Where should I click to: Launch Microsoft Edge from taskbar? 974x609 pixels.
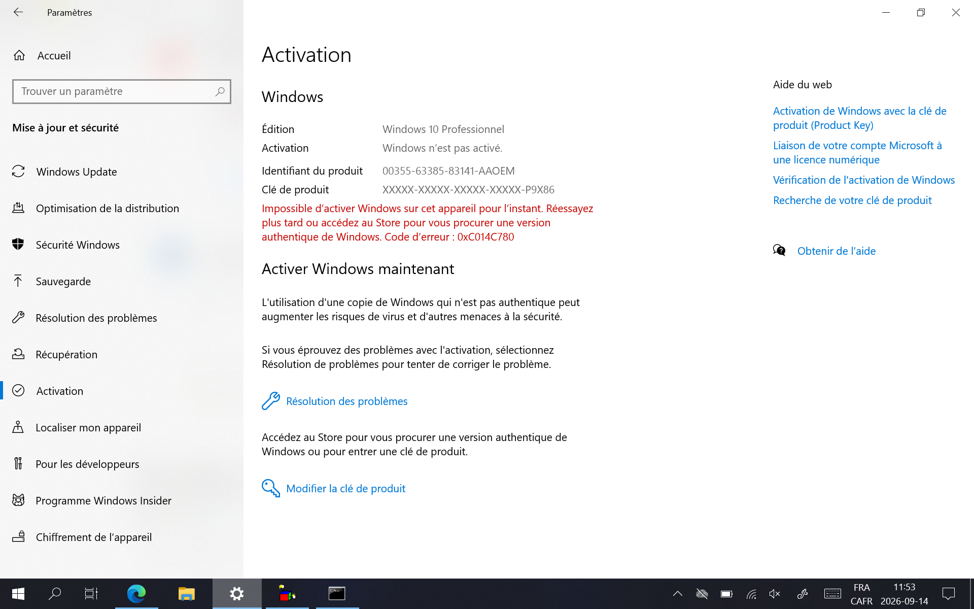136,593
